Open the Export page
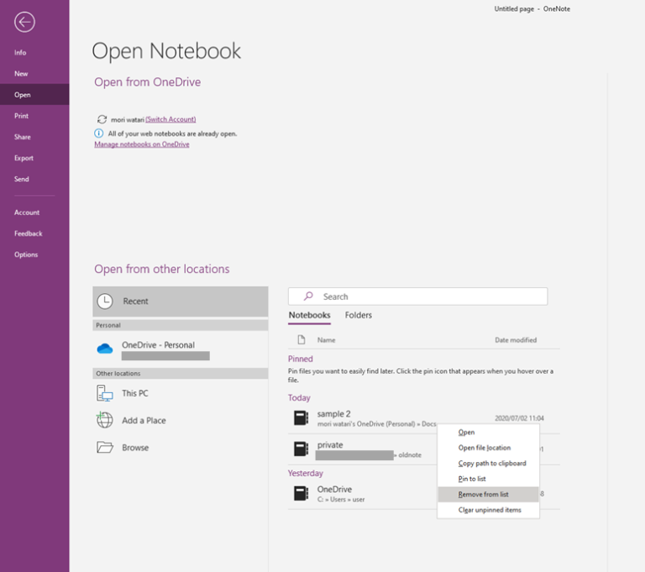The image size is (645, 572). pos(34,158)
